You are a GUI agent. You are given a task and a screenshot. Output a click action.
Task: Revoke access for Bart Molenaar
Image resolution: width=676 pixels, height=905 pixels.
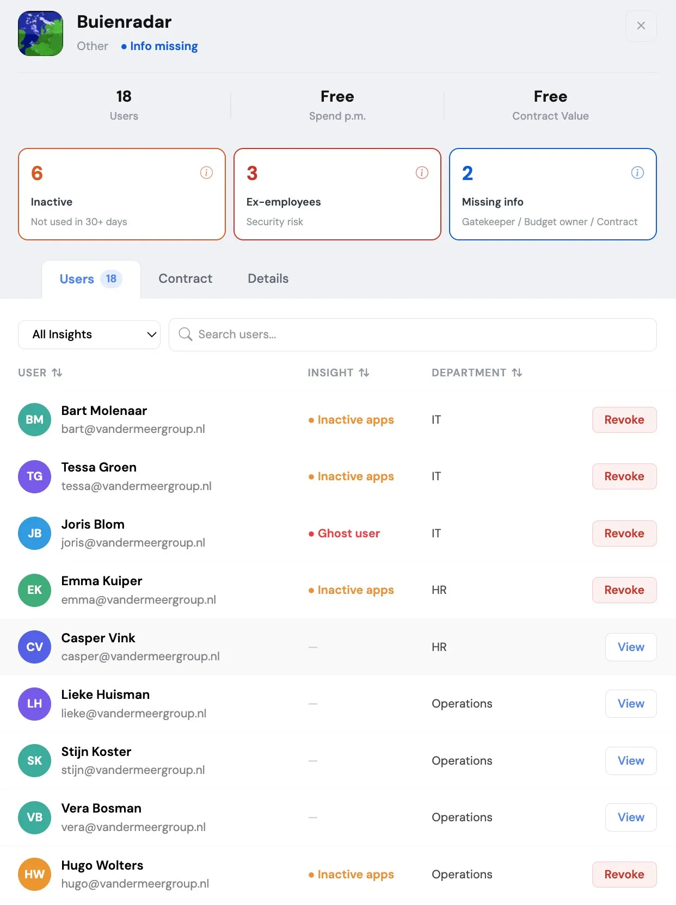click(624, 420)
